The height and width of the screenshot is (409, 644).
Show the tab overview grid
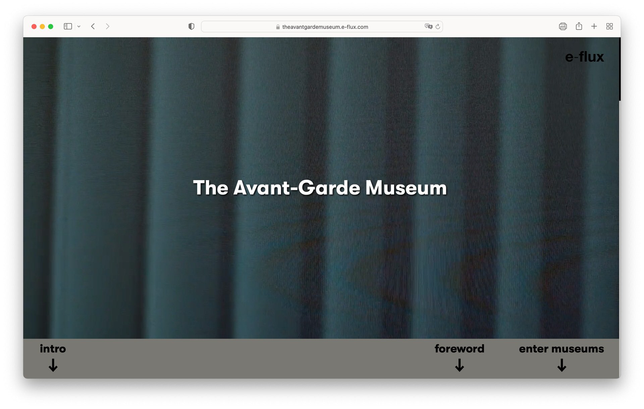(609, 26)
